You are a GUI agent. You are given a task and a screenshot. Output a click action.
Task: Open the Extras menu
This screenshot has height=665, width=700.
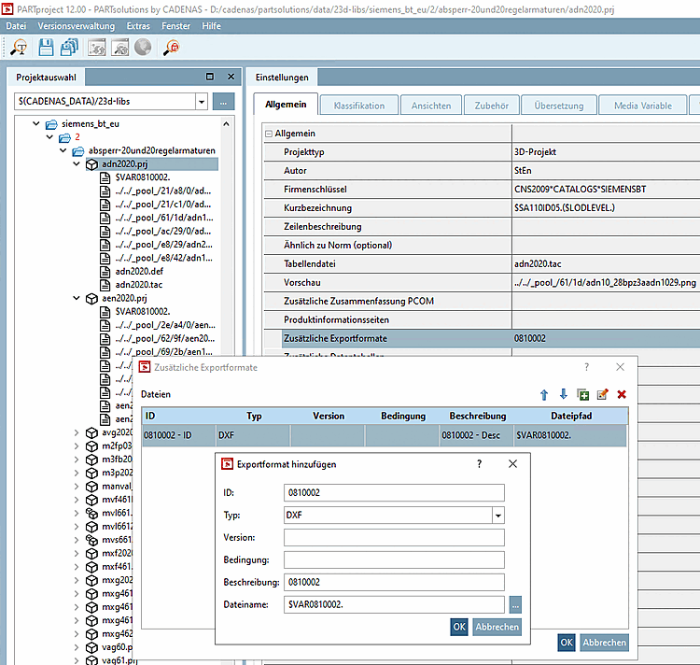tap(137, 25)
